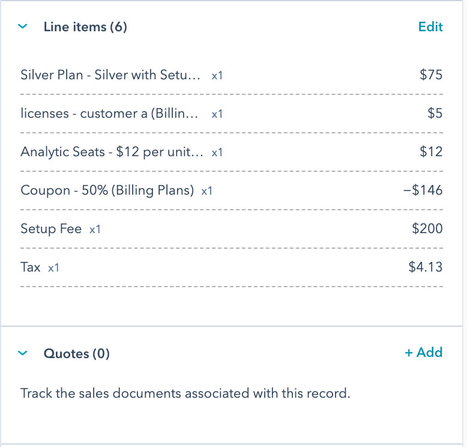This screenshot has width=467, height=447.
Task: Collapse the Quotes section chevron
Action: coord(23,353)
